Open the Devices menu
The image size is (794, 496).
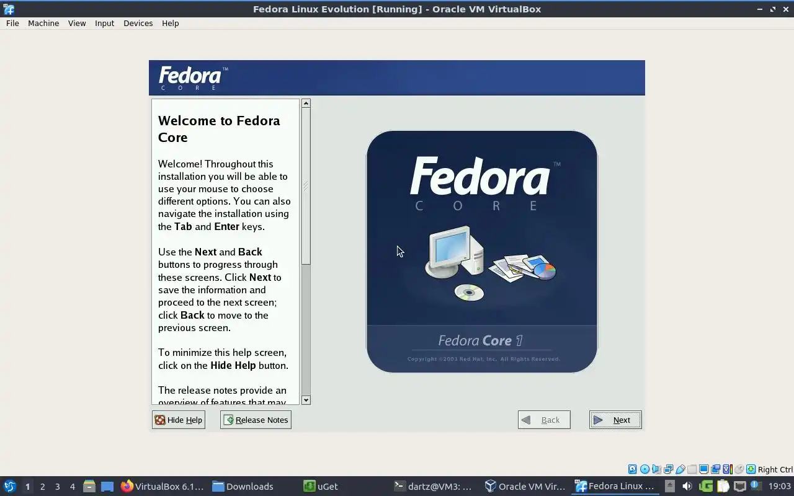pyautogui.click(x=138, y=23)
